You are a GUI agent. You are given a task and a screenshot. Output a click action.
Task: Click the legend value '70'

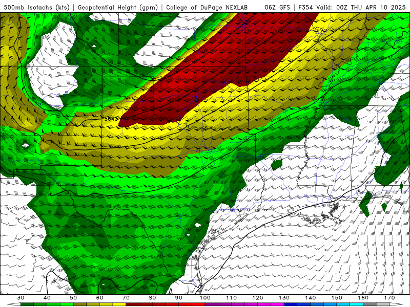click(126, 298)
